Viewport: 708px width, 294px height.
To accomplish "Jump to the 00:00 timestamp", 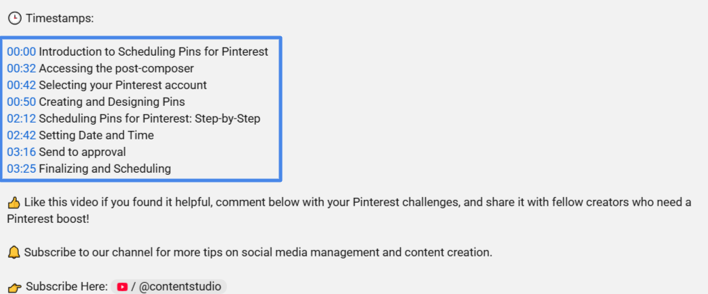I will pyautogui.click(x=21, y=52).
